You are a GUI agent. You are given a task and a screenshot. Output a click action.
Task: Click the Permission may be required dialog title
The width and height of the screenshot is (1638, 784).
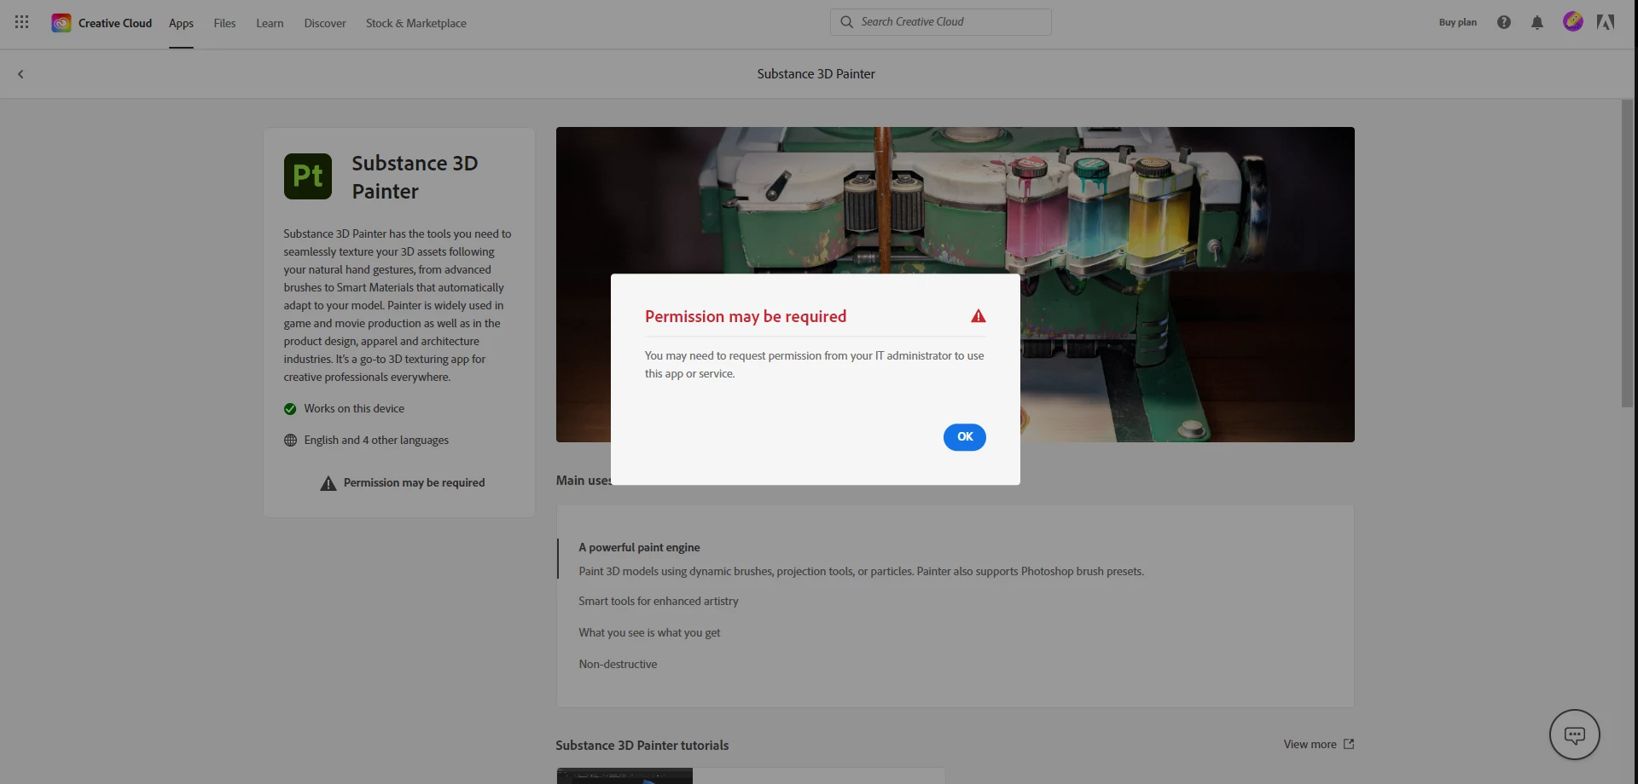click(x=746, y=316)
